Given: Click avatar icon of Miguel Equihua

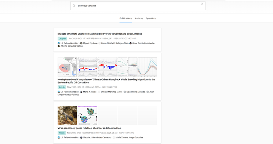Looking at the screenshot, I should [x=81, y=43].
